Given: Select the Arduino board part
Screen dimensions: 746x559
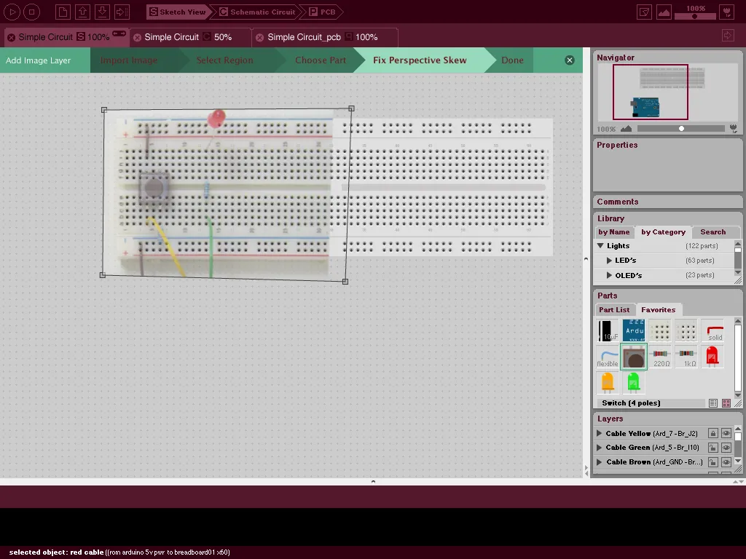Looking at the screenshot, I should [x=634, y=330].
